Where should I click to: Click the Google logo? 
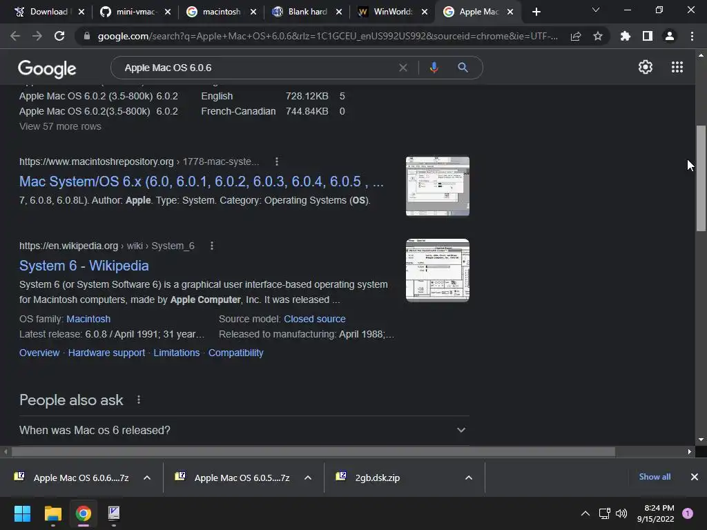pos(47,68)
